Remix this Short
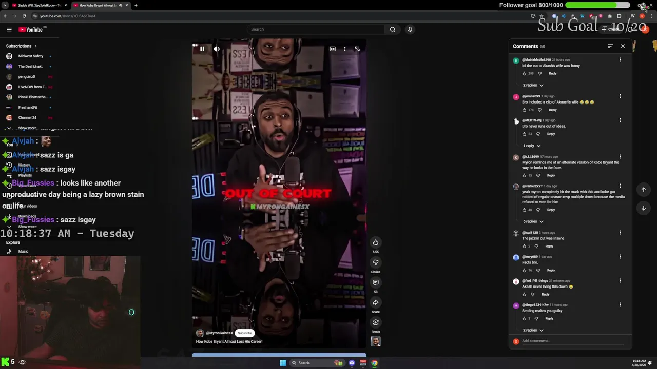Screen dimensions: 657x369 click(376, 322)
